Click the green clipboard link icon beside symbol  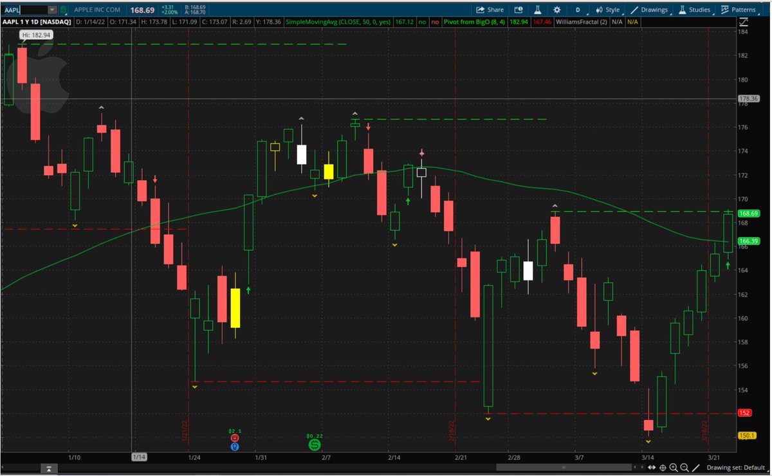(x=63, y=10)
